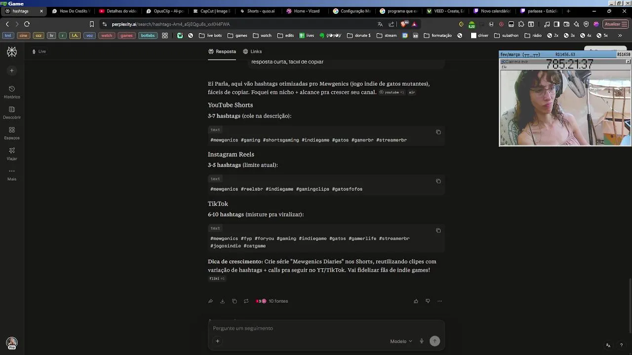
Task: Copy the YouTube Shorts hashtags code block
Action: click(438, 132)
